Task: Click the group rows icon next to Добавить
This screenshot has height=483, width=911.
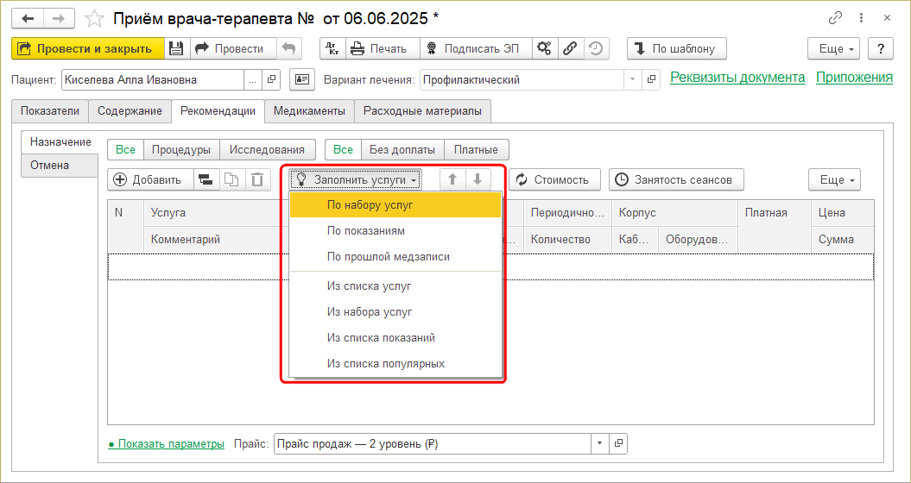Action: [x=206, y=180]
